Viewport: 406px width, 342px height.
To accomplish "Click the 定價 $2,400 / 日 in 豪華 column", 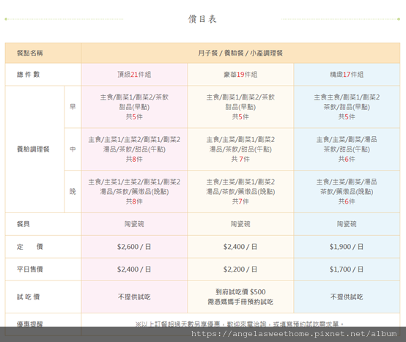I will 240,247.
